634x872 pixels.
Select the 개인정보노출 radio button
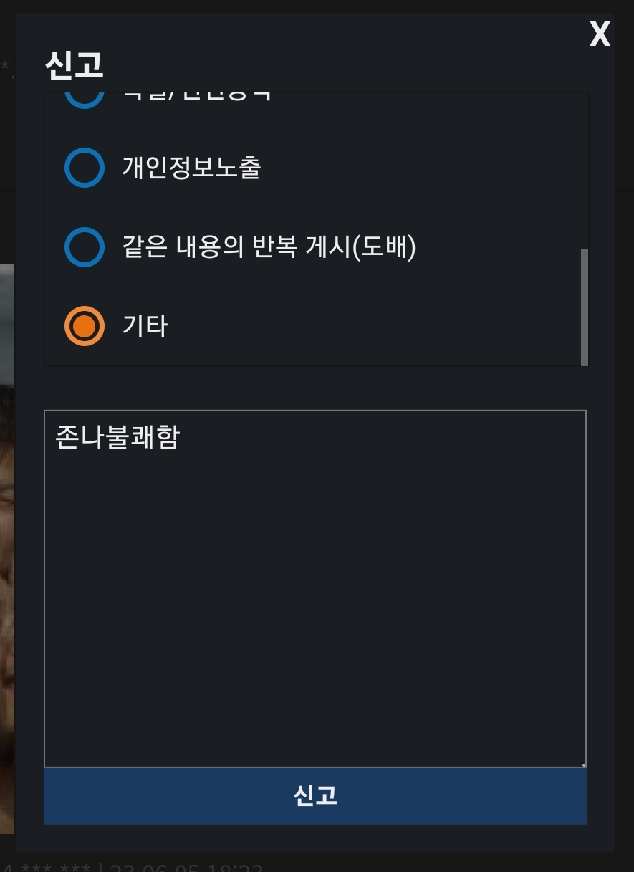pos(85,168)
